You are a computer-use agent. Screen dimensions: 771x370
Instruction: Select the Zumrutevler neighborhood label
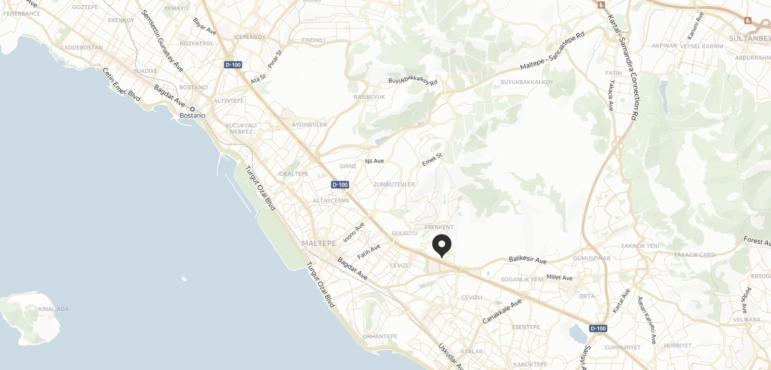click(x=394, y=185)
